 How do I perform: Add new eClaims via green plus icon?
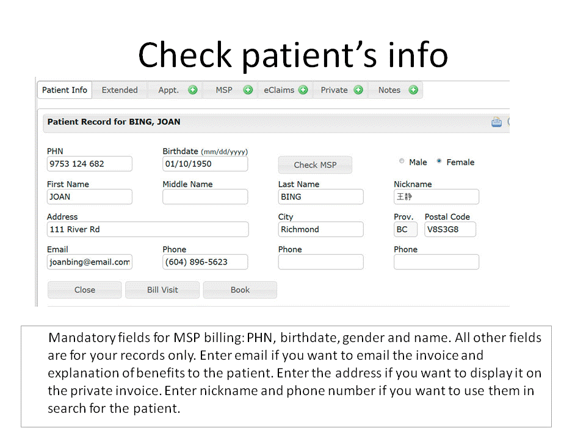click(x=303, y=90)
